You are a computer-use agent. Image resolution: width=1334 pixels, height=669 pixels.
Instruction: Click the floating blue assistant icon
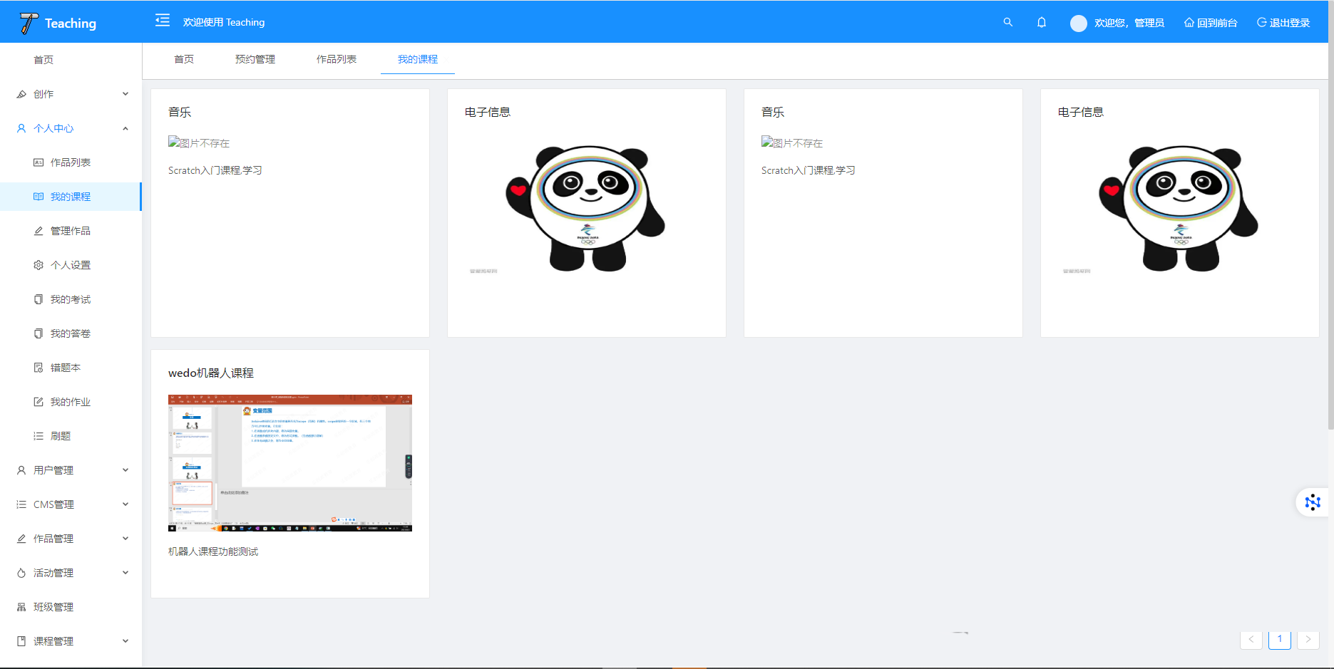pos(1312,502)
